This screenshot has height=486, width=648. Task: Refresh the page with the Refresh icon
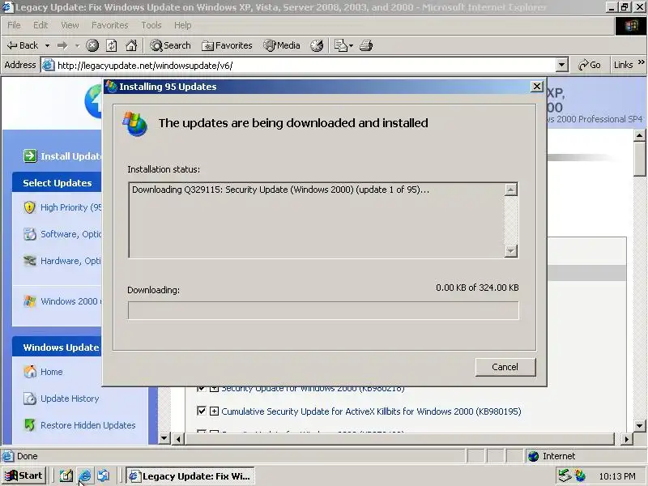[112, 45]
